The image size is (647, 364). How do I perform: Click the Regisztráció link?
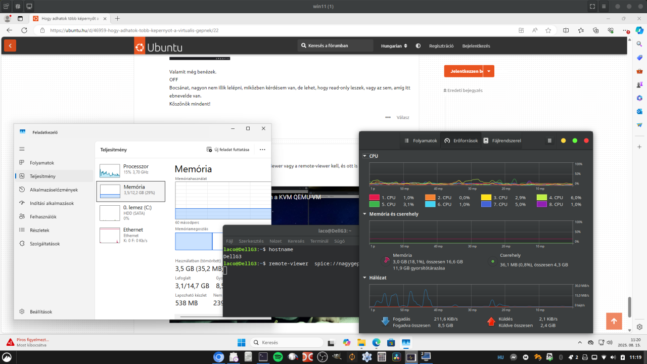pyautogui.click(x=441, y=46)
